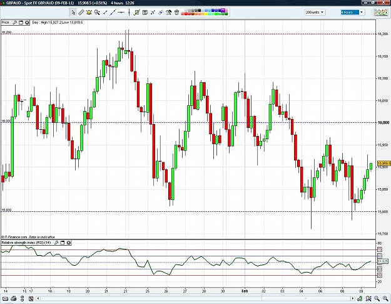Click the Feb date axis label
The image size is (391, 304).
pyautogui.click(x=245, y=291)
